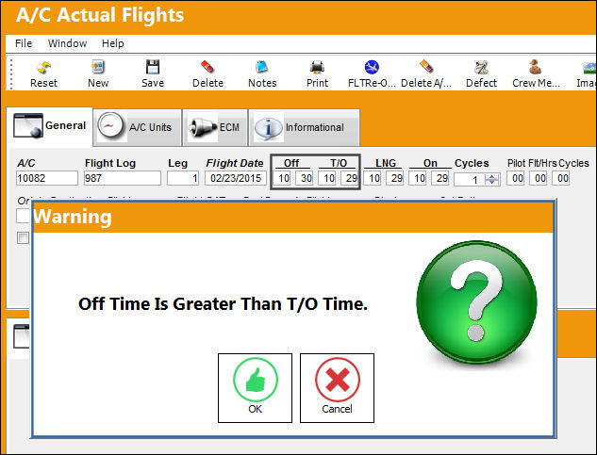Create a new flight with New icon
Screen dimensions: 597x455
(x=98, y=73)
